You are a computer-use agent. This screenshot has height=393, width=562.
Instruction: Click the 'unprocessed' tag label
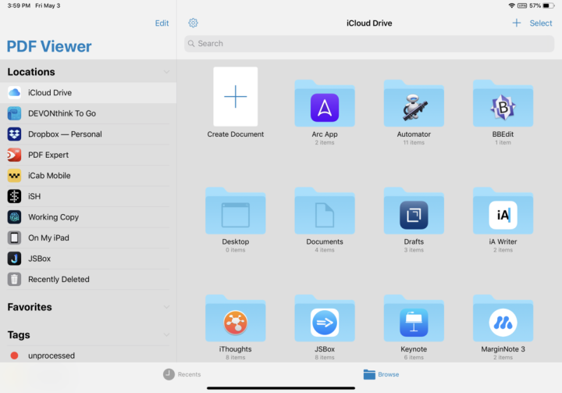click(52, 355)
